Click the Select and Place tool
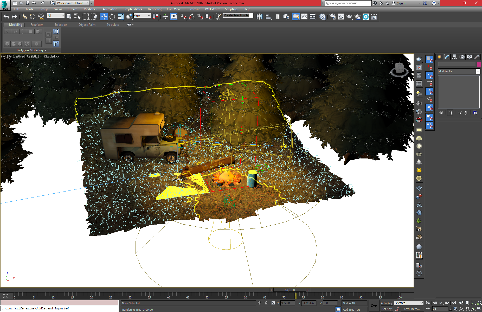The height and width of the screenshot is (312, 482). click(129, 17)
